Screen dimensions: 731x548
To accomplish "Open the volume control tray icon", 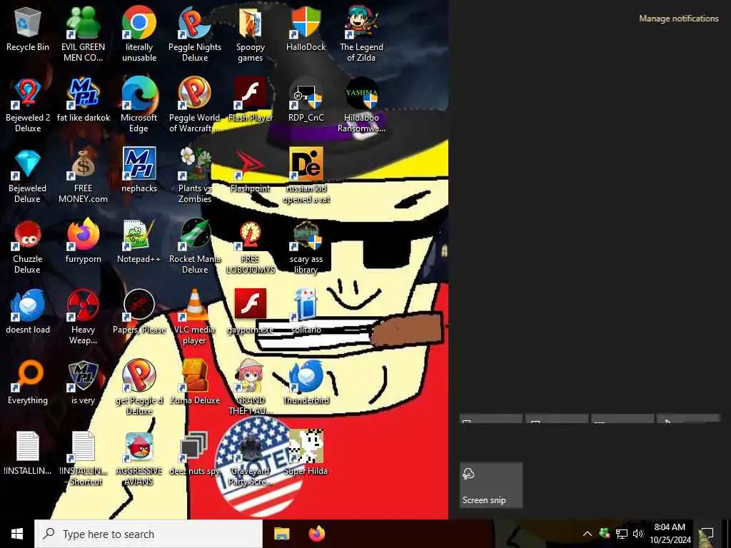I will point(638,534).
